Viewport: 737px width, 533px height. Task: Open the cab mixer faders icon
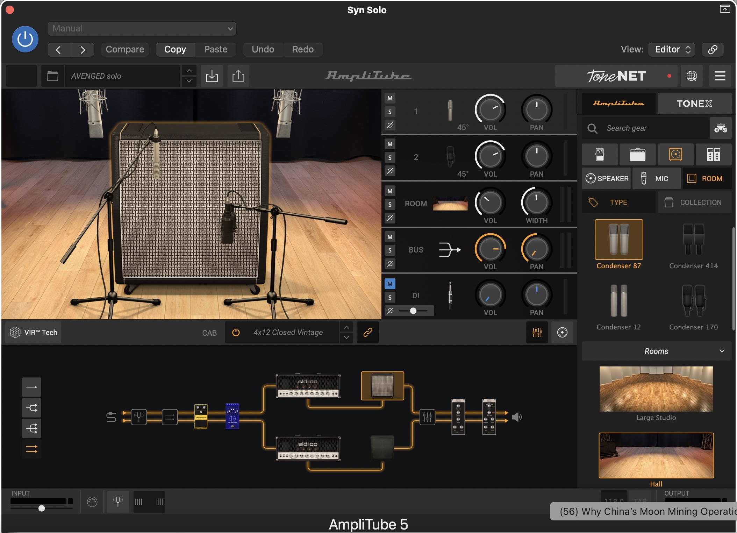[x=537, y=333]
